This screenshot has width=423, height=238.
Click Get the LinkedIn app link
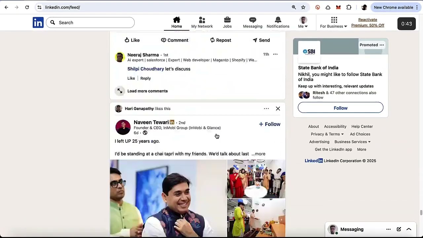pyautogui.click(x=333, y=149)
